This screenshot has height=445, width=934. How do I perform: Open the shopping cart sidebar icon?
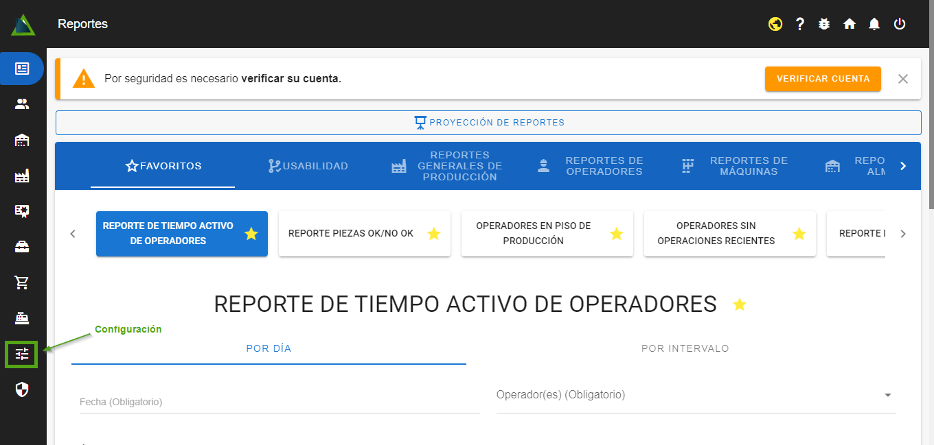pos(22,282)
